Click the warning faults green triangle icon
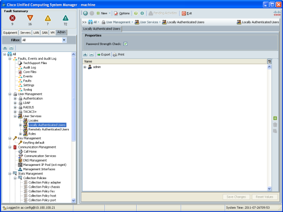Image resolution: width=283 pixels, height=212 pixels. coord(65,18)
